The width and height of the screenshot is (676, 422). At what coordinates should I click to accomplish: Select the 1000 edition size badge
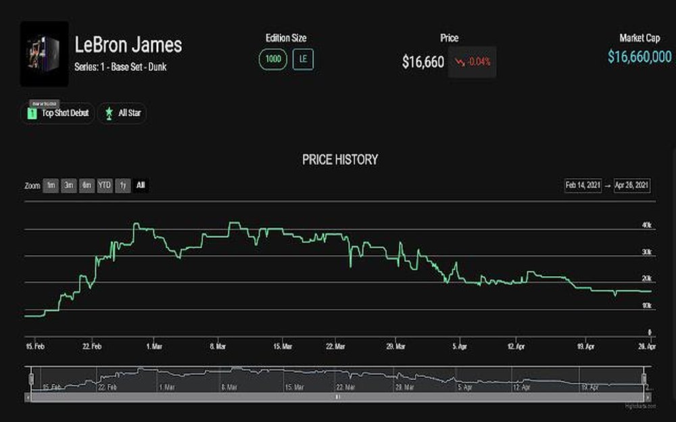click(273, 59)
